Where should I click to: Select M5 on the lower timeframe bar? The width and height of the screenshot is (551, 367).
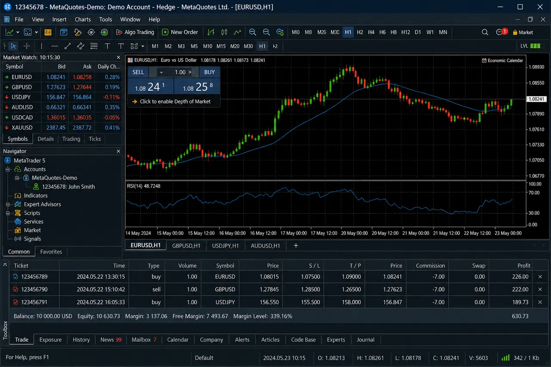coord(194,46)
